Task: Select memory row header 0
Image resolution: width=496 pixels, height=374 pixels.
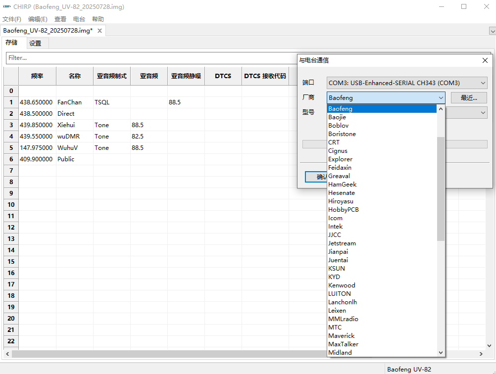Action: click(11, 91)
